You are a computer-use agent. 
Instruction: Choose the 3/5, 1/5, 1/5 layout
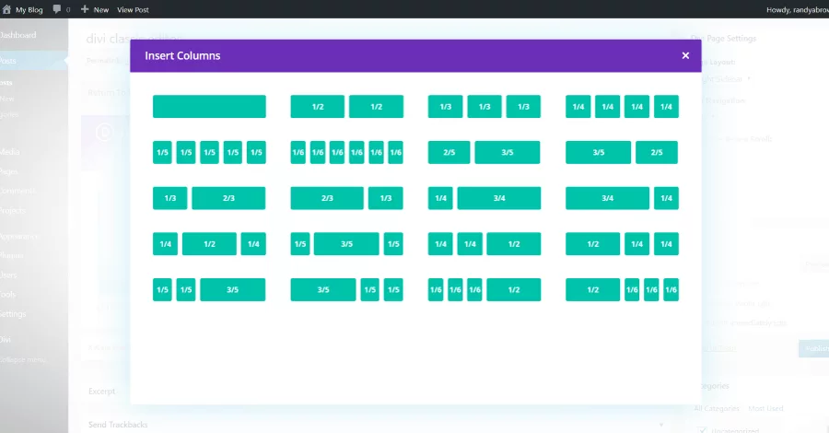click(347, 289)
